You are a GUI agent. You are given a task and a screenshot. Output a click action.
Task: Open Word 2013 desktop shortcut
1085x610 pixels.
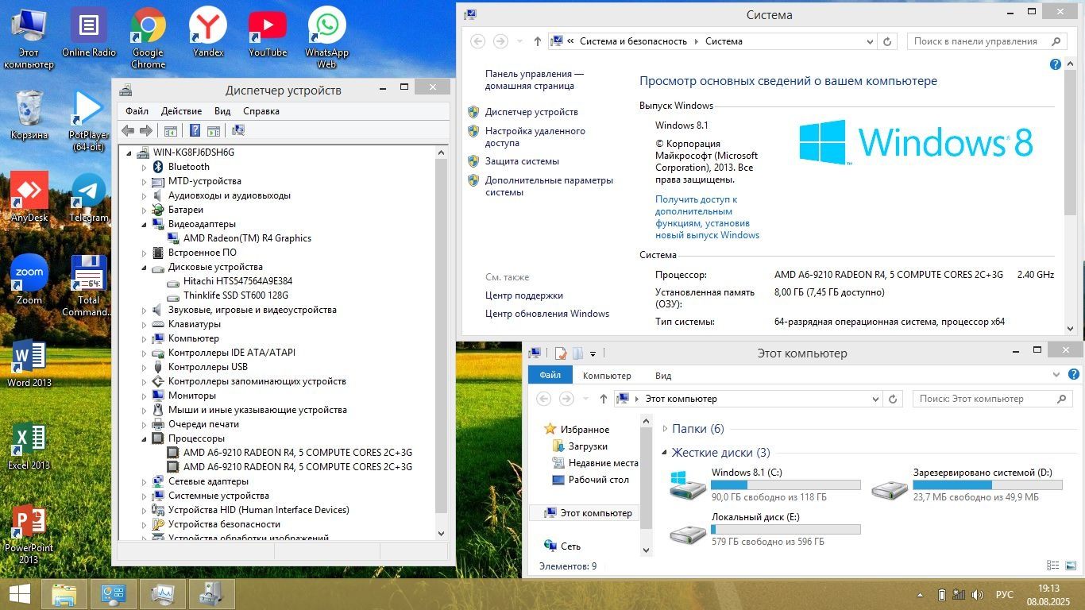29,362
